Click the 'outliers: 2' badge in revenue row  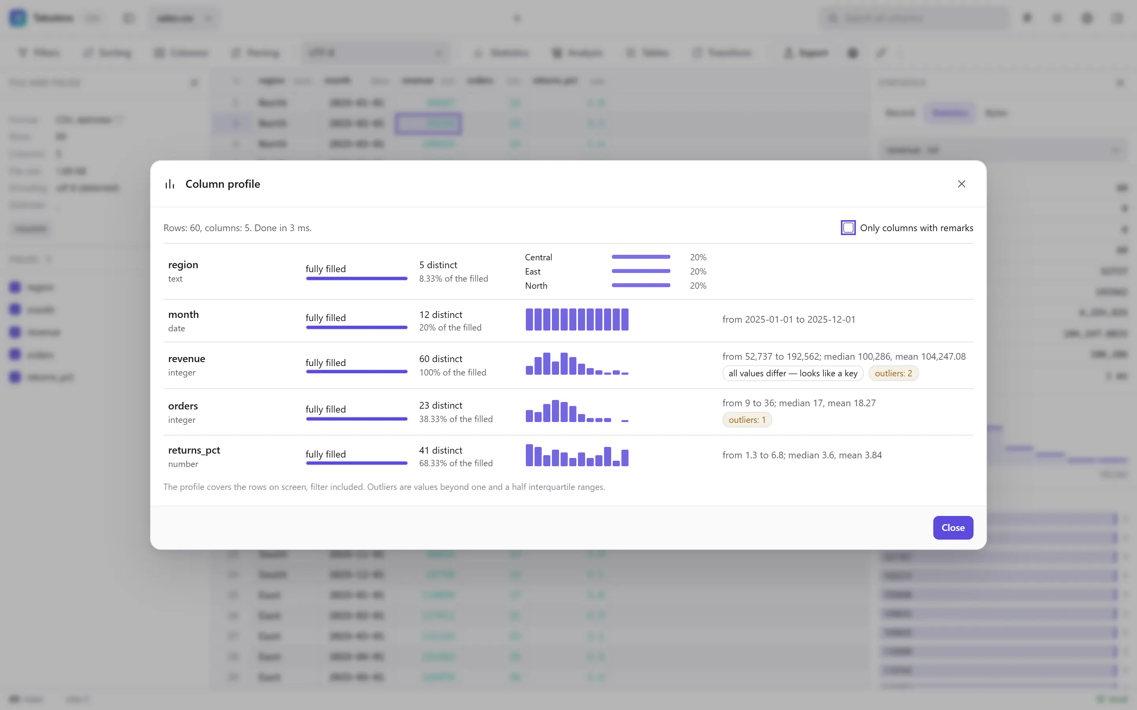(x=893, y=373)
